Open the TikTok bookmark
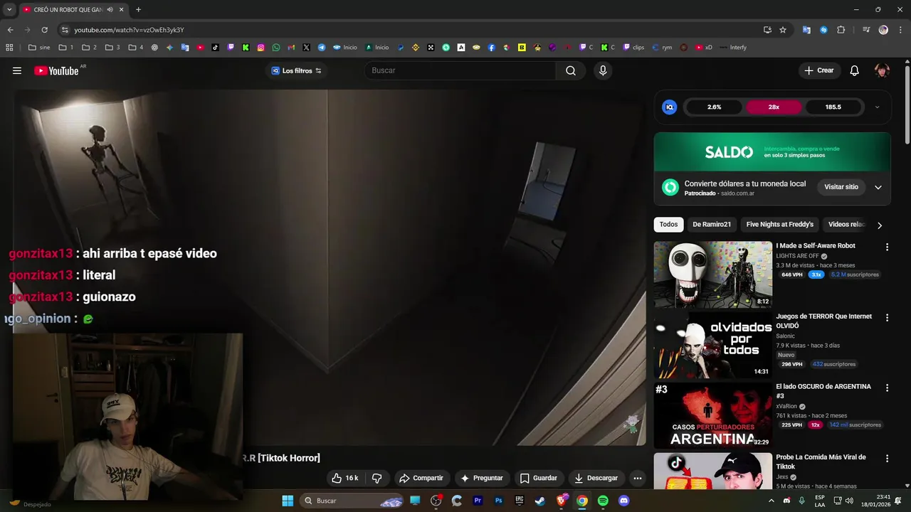Viewport: 911px width, 512px height. coord(216,48)
